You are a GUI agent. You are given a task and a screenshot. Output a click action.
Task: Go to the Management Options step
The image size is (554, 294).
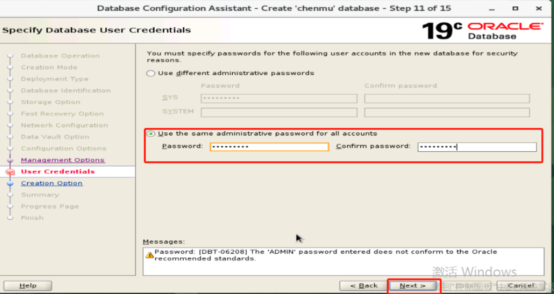point(63,160)
